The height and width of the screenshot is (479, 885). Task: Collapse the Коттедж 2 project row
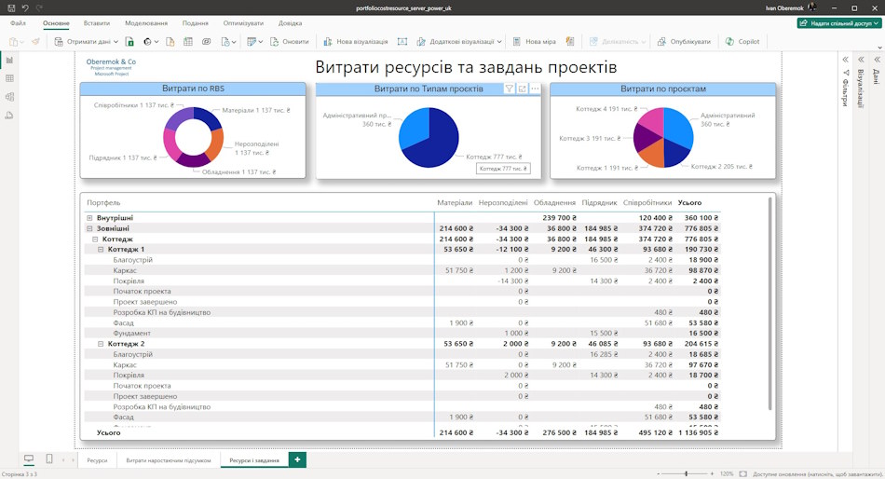point(101,344)
